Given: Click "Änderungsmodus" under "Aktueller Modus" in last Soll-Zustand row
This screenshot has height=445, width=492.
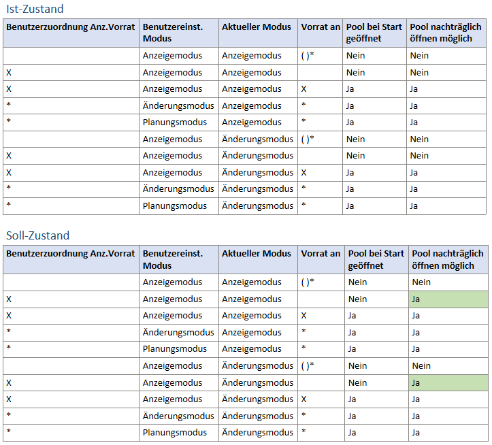Looking at the screenshot, I should [x=257, y=433].
